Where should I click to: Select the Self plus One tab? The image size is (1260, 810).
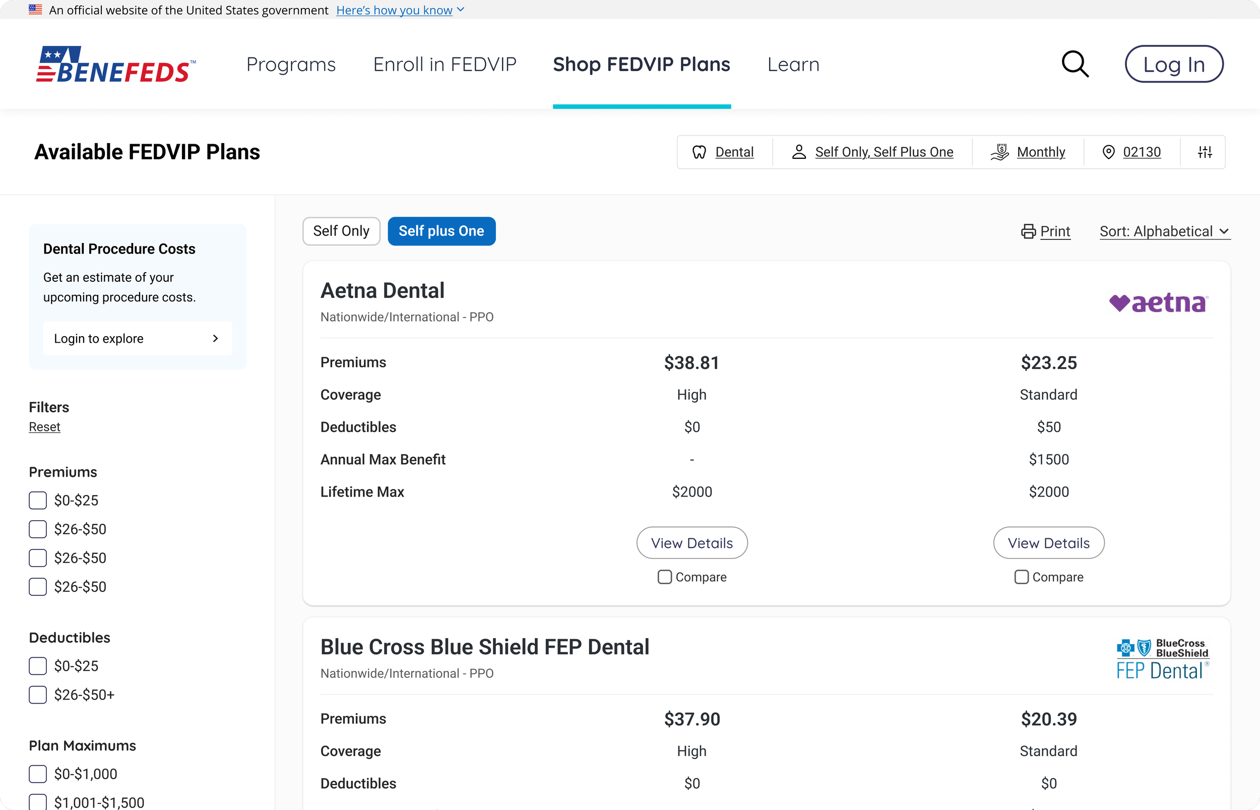coord(441,231)
